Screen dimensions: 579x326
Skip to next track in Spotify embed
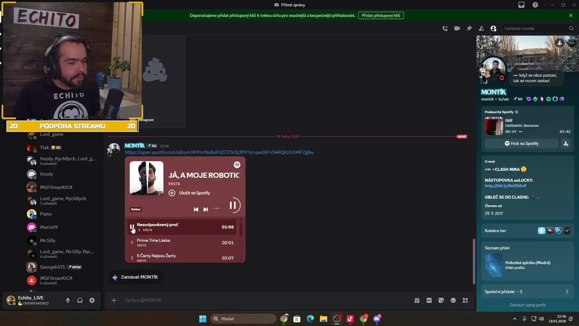(x=205, y=209)
